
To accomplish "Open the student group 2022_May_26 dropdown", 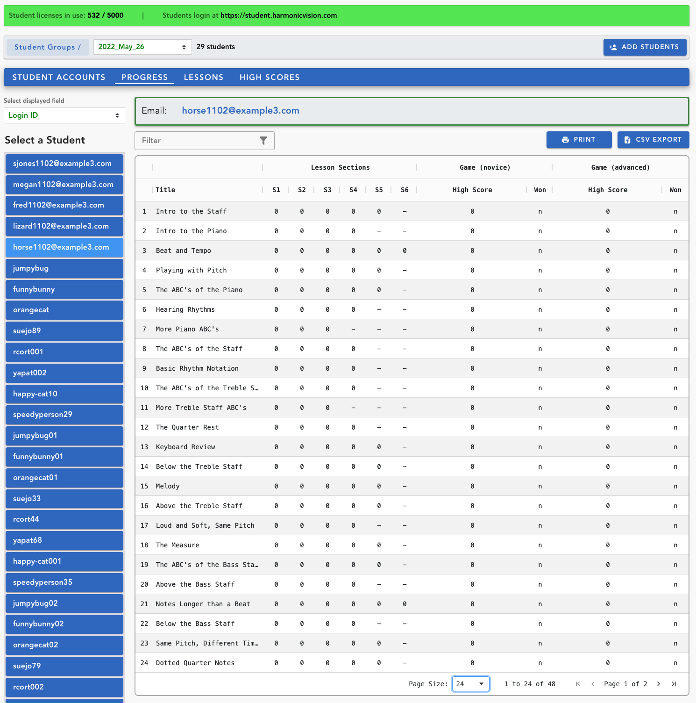I will coord(142,47).
